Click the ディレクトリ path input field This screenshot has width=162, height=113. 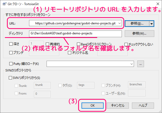(75, 34)
